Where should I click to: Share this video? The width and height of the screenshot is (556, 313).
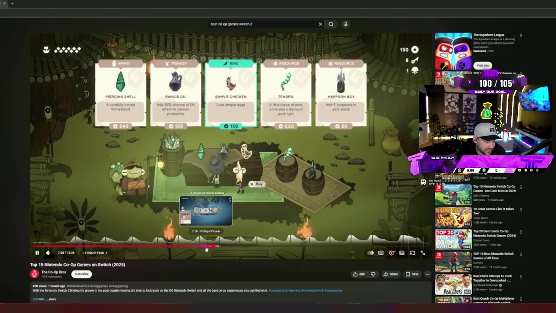click(391, 274)
